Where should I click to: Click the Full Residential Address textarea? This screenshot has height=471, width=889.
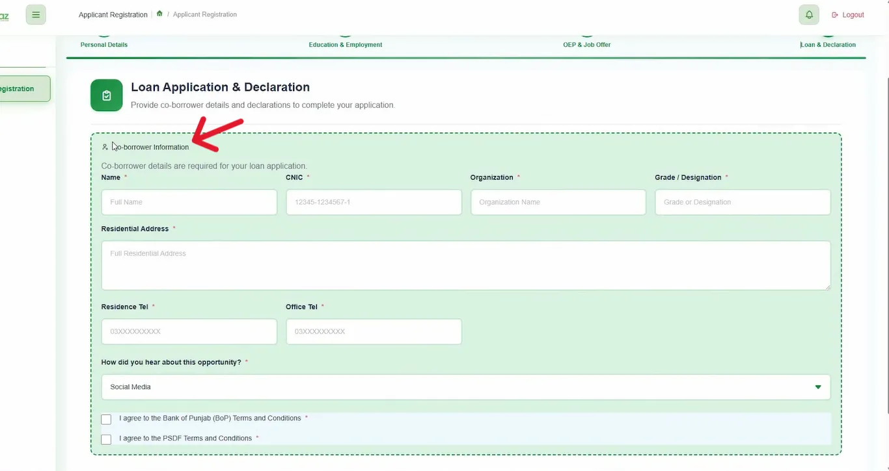coord(466,265)
